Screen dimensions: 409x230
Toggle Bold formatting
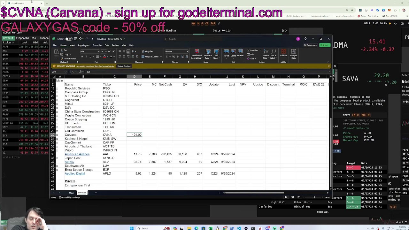coord(82,57)
